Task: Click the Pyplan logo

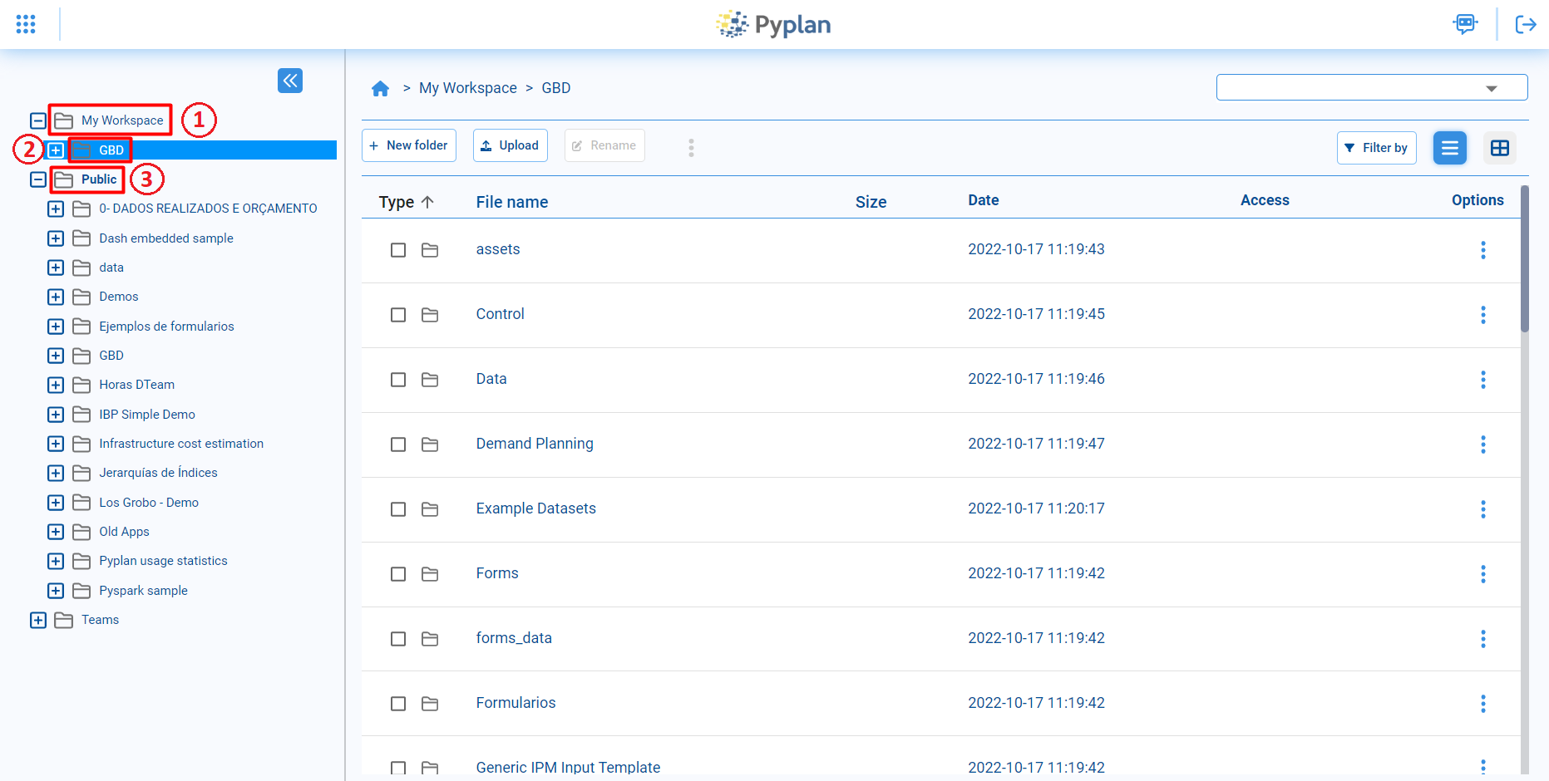Action: tap(772, 24)
